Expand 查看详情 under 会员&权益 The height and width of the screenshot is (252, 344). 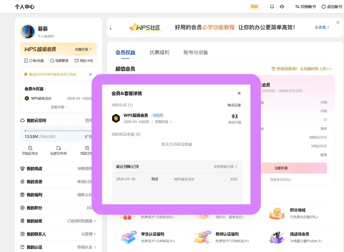tap(59, 107)
